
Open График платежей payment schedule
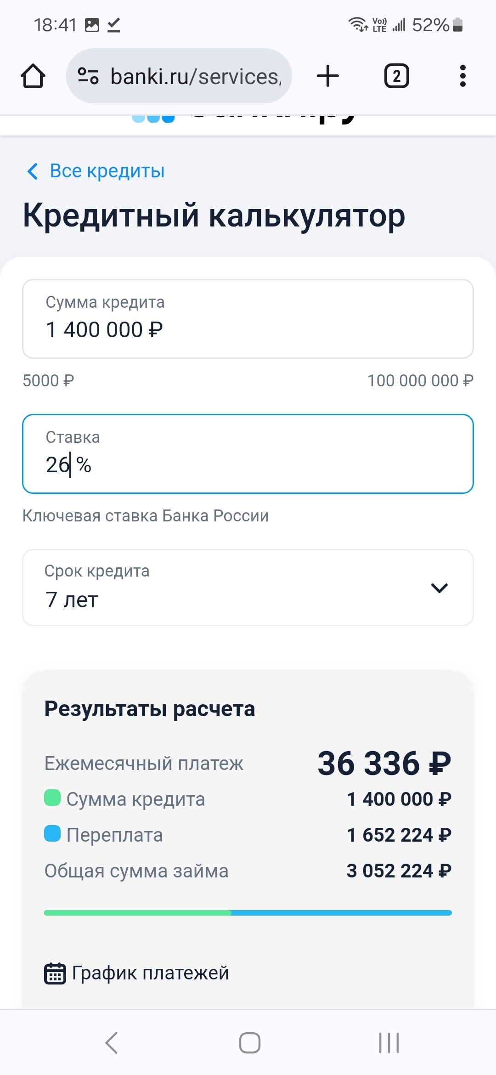[150, 973]
